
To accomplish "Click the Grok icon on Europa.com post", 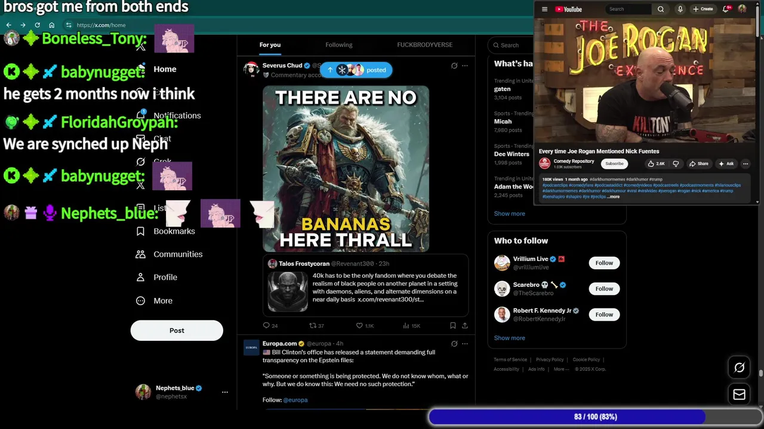I will pos(454,344).
